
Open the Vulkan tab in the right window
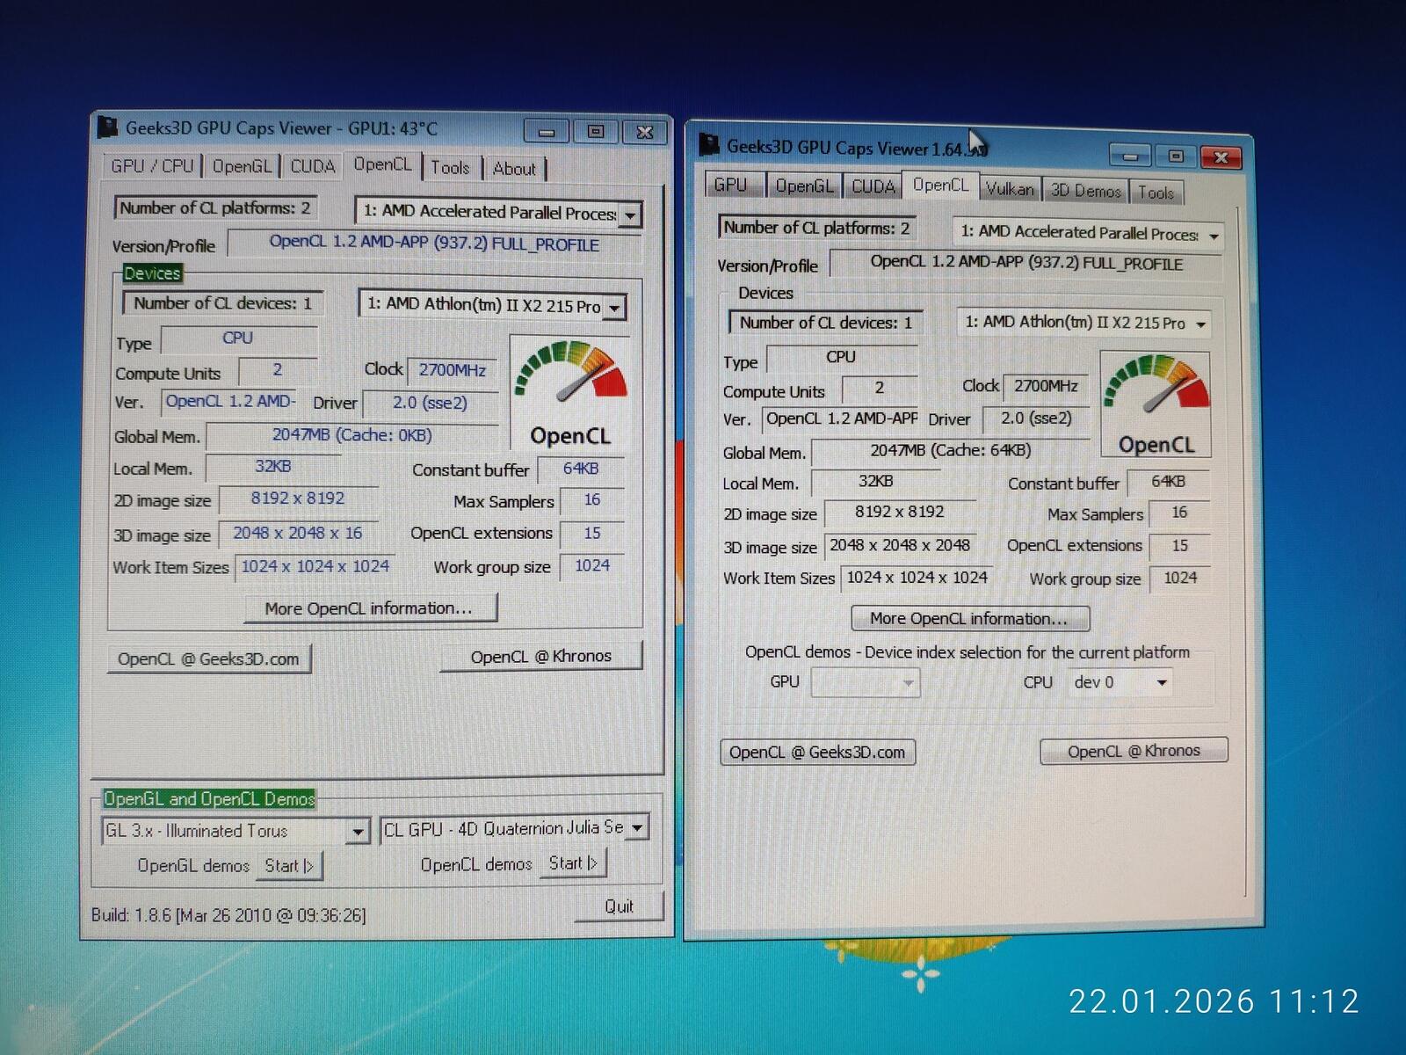point(1010,188)
